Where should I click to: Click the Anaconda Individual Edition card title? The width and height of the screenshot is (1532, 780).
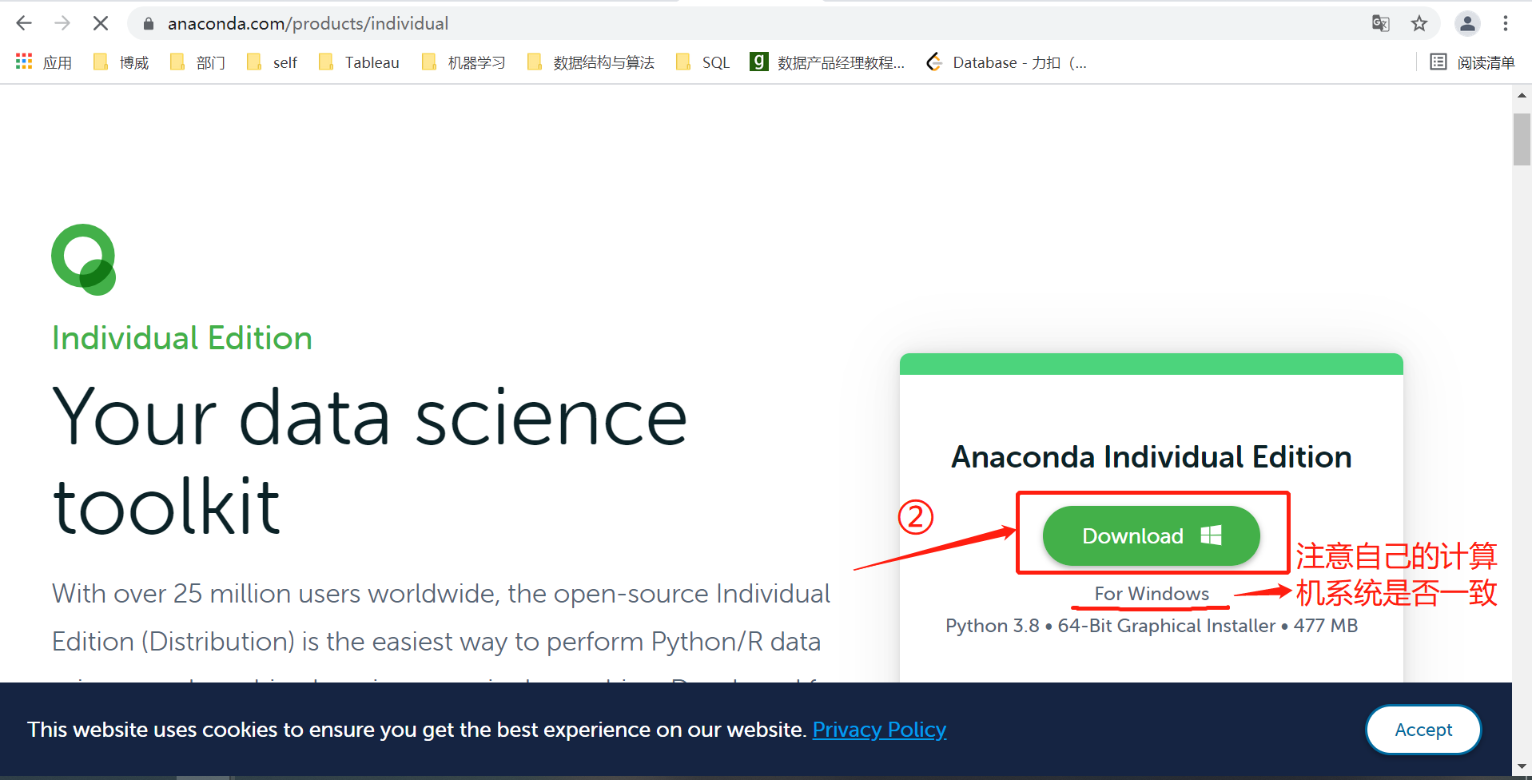pos(1152,457)
